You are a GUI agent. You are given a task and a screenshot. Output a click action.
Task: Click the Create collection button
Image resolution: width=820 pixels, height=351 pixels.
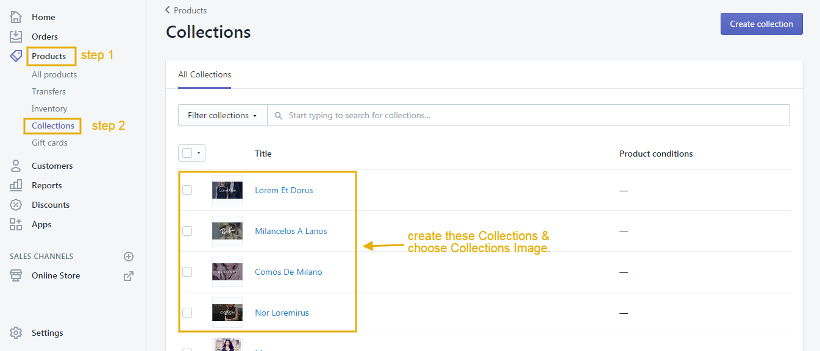[x=761, y=24]
